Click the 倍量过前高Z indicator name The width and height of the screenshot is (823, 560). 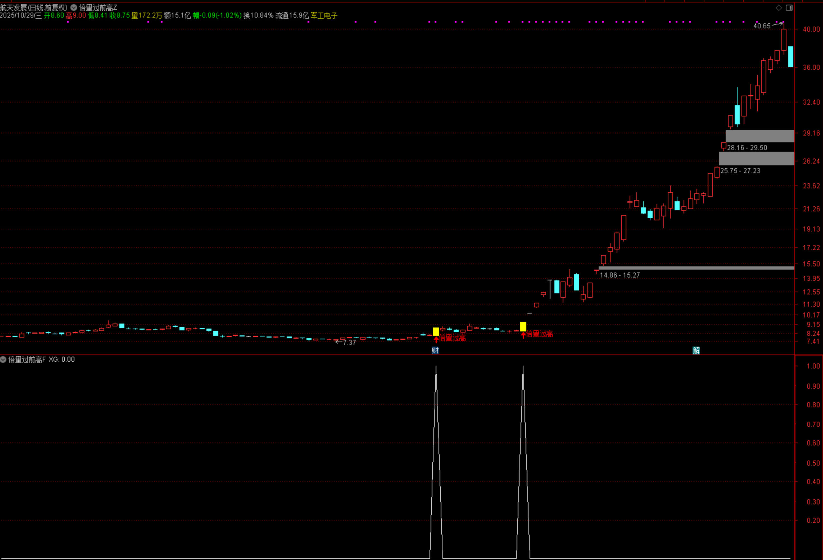pos(98,7)
